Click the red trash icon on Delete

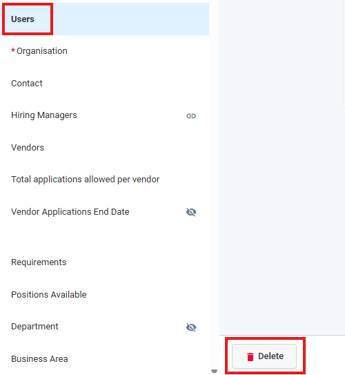(250, 356)
